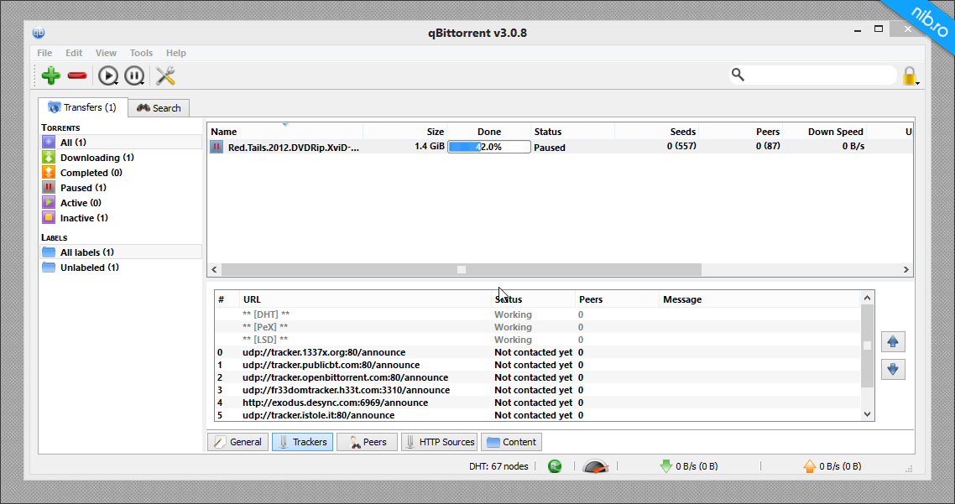Sort the torrent list by Size column
Screen dimensions: 955x504
tap(404, 132)
